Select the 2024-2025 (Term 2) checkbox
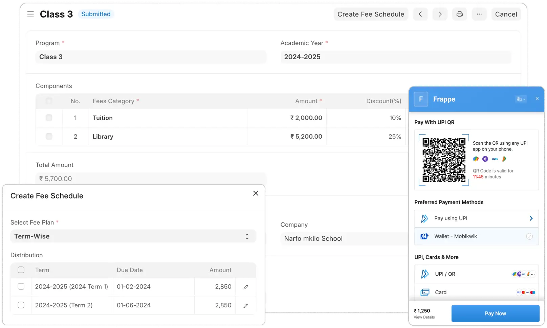 [x=21, y=305]
